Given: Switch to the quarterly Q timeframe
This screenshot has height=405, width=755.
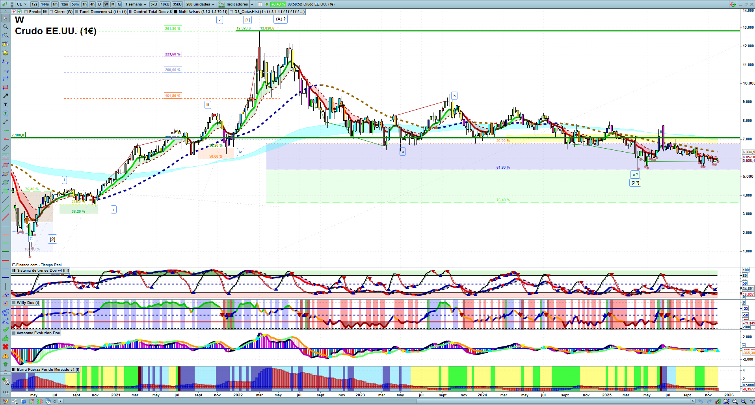Looking at the screenshot, I should point(119,4).
